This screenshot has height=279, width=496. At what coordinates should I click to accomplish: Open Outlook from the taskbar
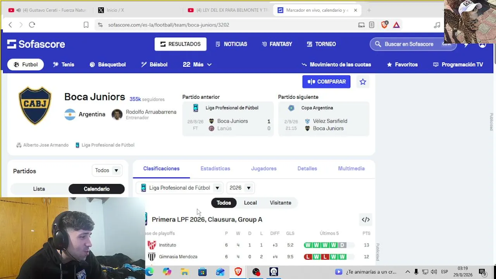220,272
